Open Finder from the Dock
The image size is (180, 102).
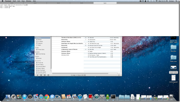pos(8,97)
